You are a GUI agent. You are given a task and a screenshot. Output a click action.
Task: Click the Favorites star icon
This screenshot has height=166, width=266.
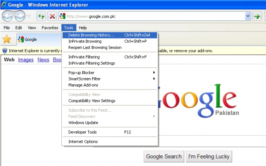(x=7, y=39)
